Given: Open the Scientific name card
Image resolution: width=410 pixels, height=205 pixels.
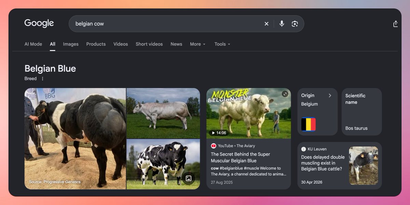Looking at the screenshot, I should [362, 112].
